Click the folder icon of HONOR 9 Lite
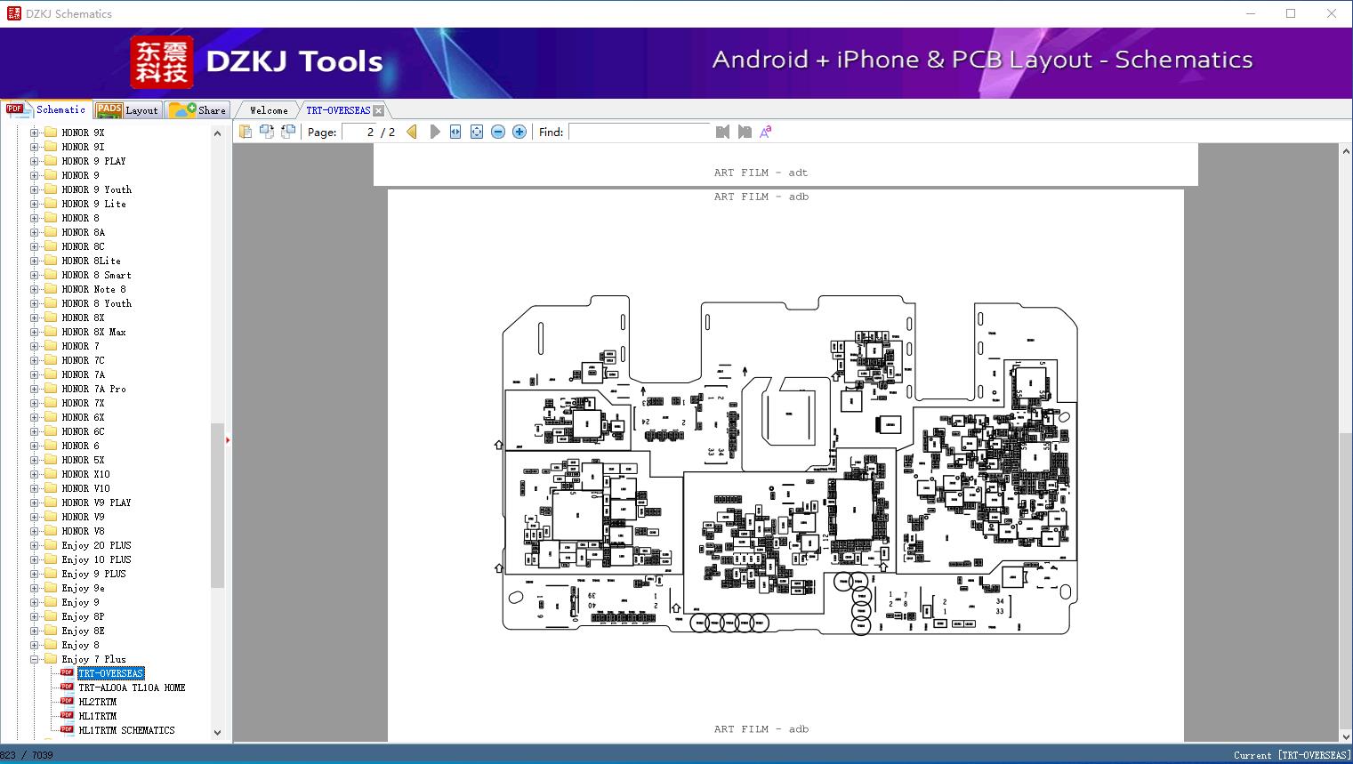The height and width of the screenshot is (764, 1353). point(51,204)
